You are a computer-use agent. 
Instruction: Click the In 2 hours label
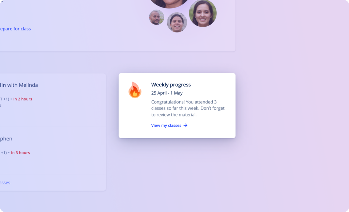coord(23,99)
